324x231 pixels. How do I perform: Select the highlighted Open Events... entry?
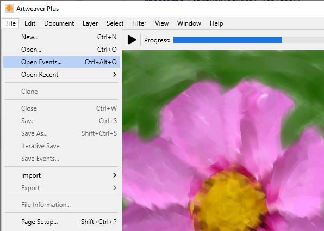[61, 62]
